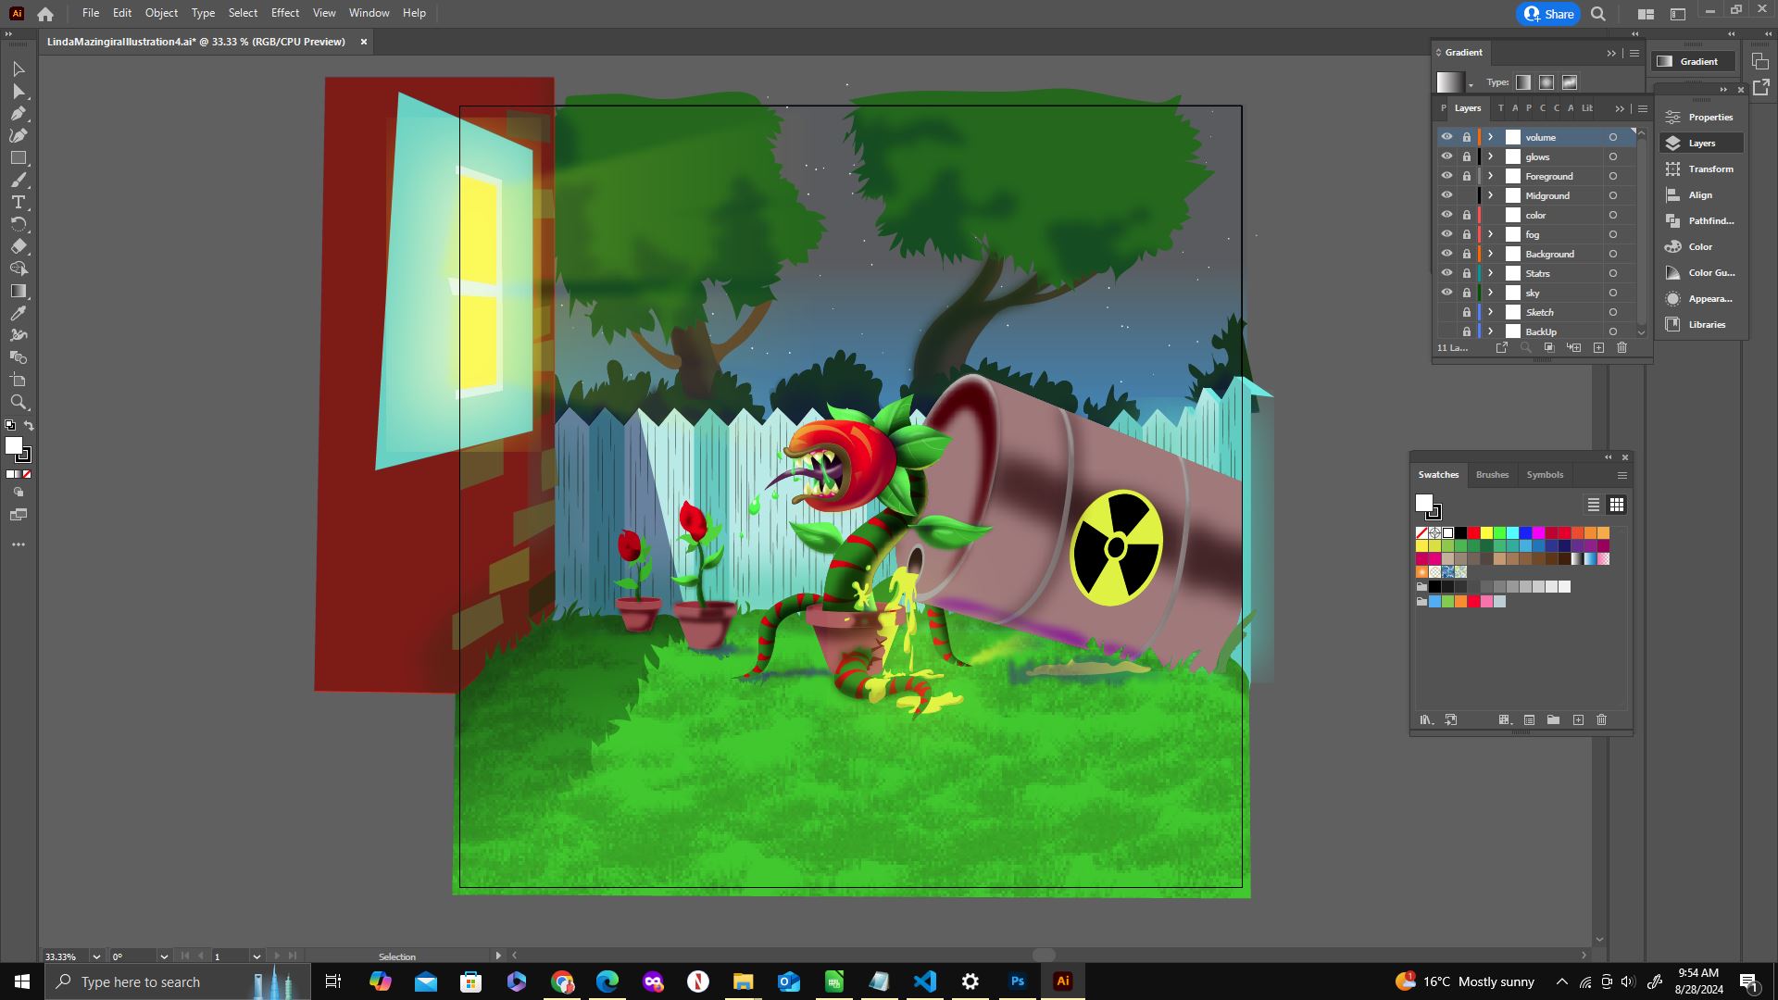Image resolution: width=1778 pixels, height=1000 pixels.
Task: Open the Window menu
Action: click(369, 13)
